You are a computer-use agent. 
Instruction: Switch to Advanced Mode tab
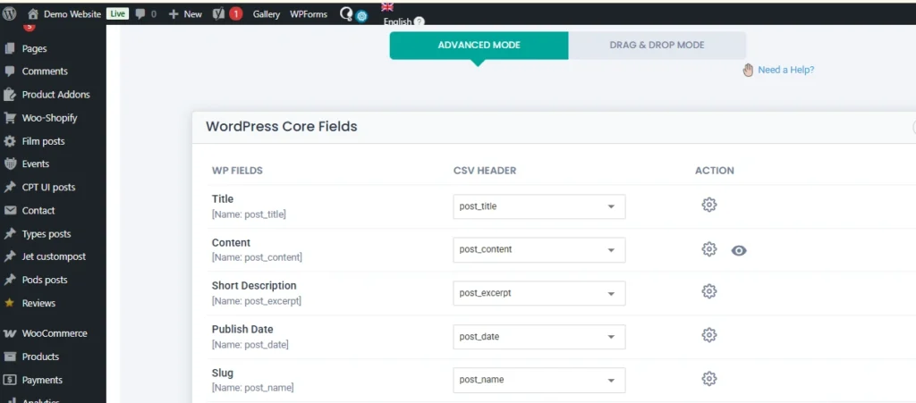(479, 46)
